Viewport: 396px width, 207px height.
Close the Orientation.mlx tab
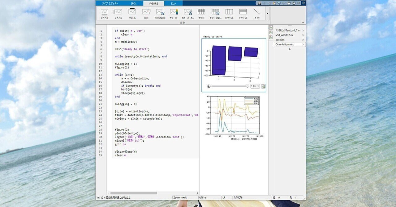click(x=303, y=44)
